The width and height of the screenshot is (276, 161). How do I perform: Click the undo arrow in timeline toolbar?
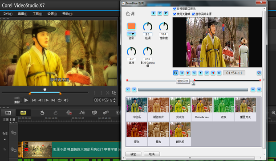(42, 113)
